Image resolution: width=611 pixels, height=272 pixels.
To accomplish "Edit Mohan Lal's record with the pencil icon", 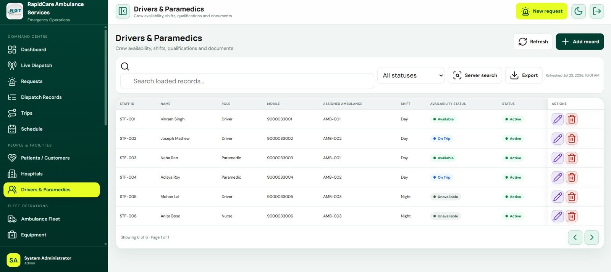I will point(558,197).
